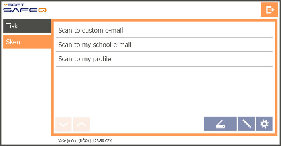Select Scan to custom e-mail
This screenshot has width=281, height=146.
[x=164, y=30]
